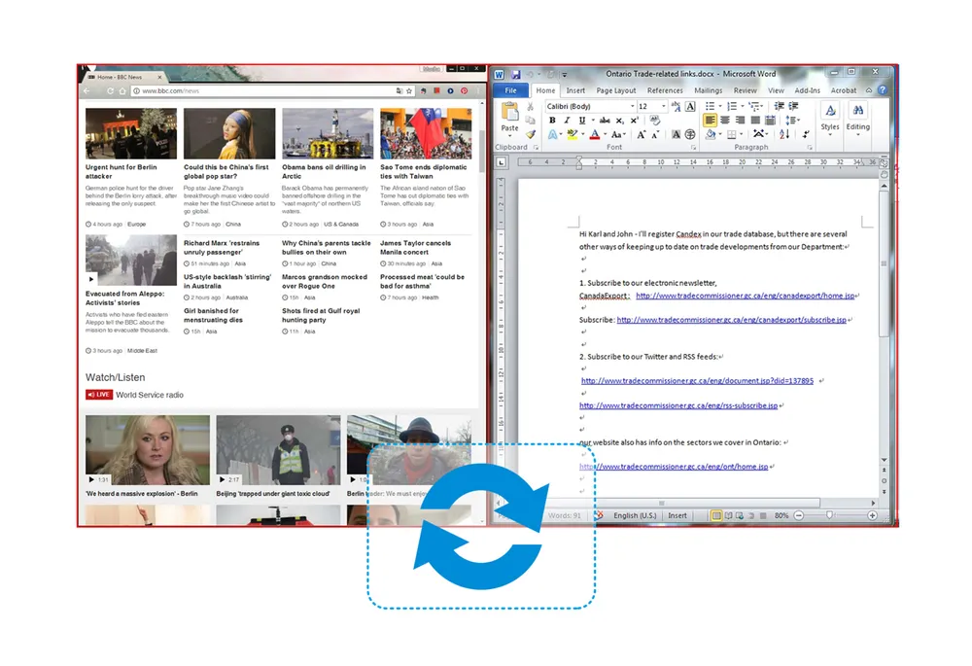Open the Numbering dropdown arrow
Viewport: 972px width, 666px height.
(743, 106)
